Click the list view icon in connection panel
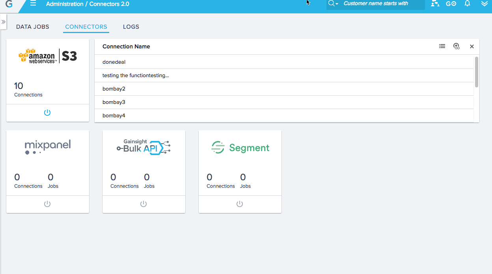The image size is (492, 274). coord(442,46)
